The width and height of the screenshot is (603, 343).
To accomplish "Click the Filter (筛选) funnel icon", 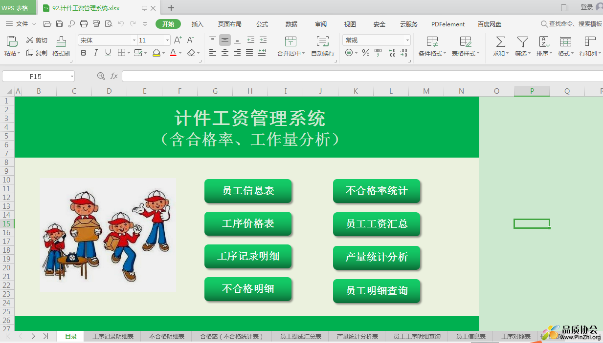I will pyautogui.click(x=522, y=41).
